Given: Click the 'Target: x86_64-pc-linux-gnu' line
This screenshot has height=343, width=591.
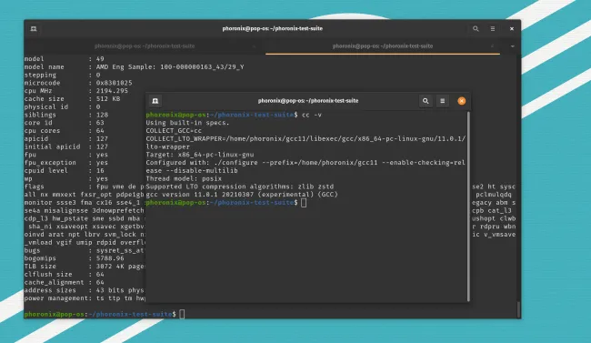Looking at the screenshot, I should pos(200,155).
